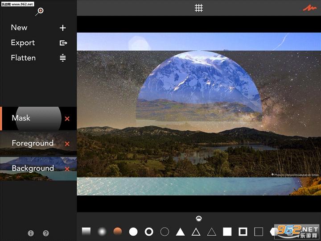Select the thin outline square shape
The height and width of the screenshot is (241, 321).
259,232
